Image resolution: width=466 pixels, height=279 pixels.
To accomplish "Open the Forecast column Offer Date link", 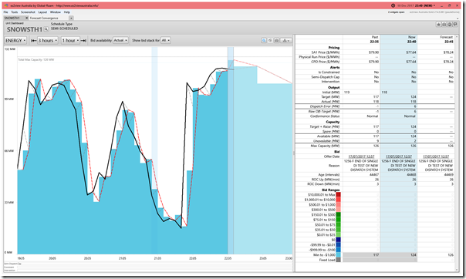I will [436, 156].
